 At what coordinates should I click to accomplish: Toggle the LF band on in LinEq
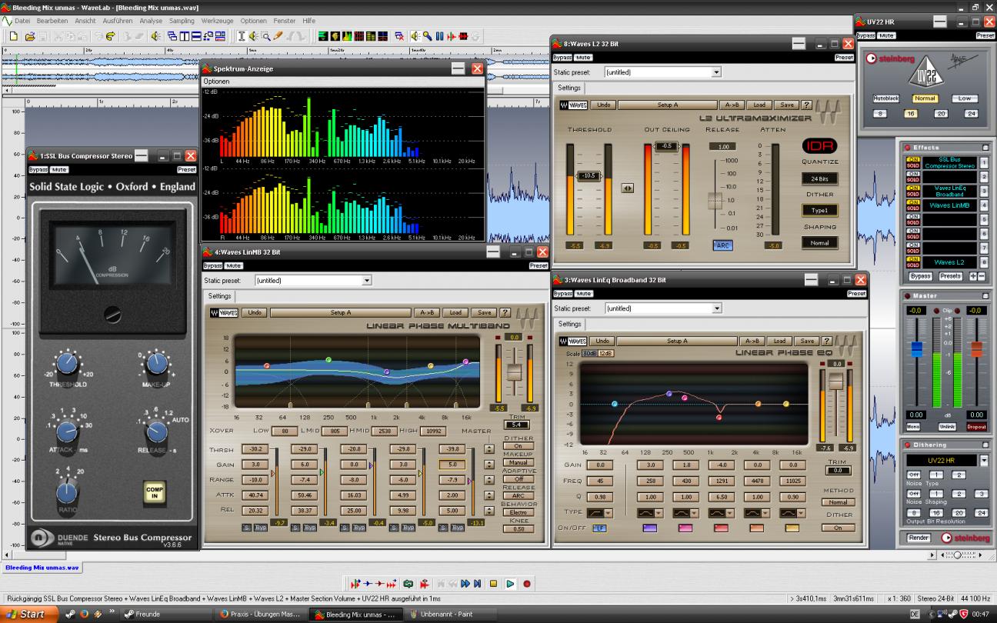point(599,528)
